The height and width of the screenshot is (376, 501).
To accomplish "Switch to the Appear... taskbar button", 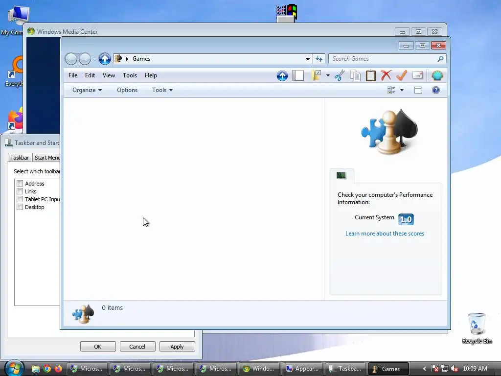I will pos(302,369).
